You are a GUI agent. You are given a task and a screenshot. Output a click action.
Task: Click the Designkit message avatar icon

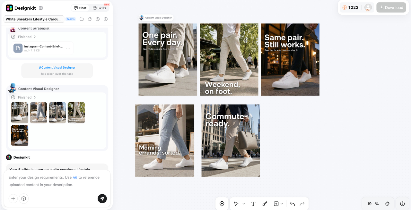[9, 157]
